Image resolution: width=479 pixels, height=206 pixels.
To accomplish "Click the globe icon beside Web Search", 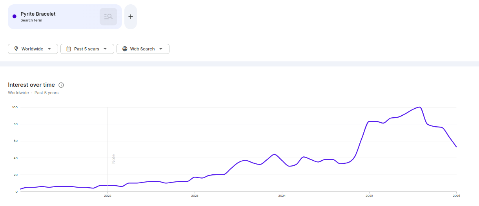I will pyautogui.click(x=125, y=49).
